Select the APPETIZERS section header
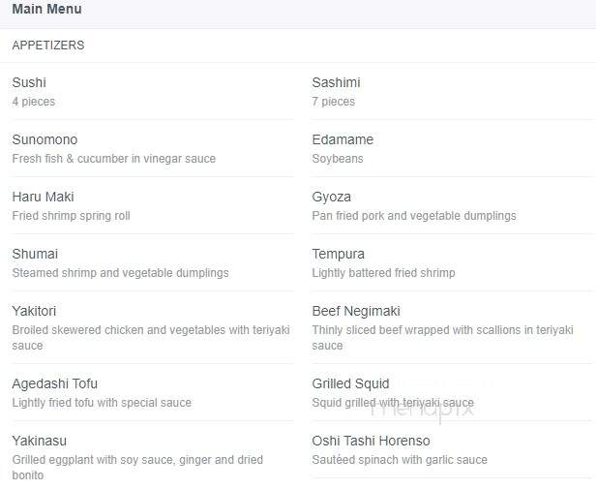Viewport: 596px width, 489px height. pos(48,46)
